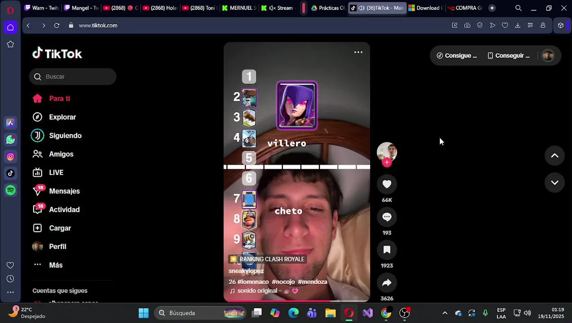This screenshot has height=323, width=572.
Task: Mute the TikTok tab audio icon
Action: point(362,8)
